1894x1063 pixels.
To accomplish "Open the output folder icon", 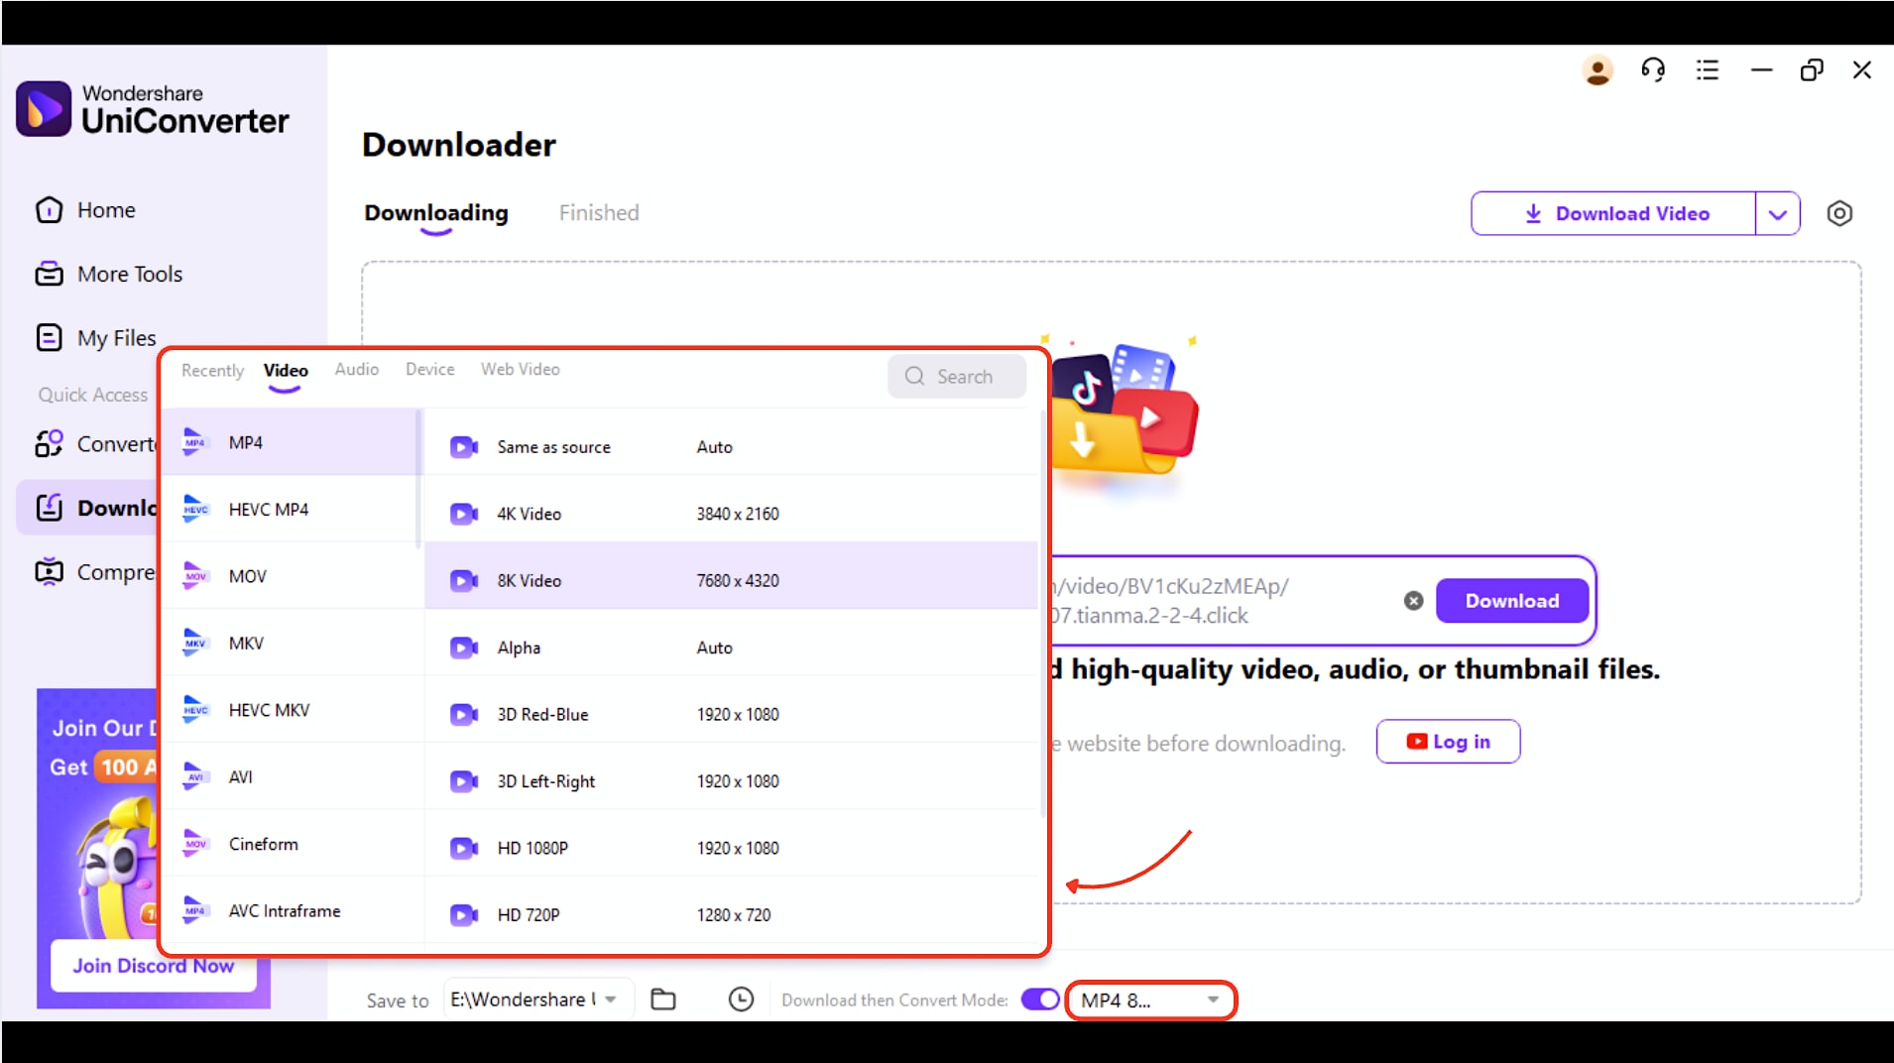I will [663, 1000].
